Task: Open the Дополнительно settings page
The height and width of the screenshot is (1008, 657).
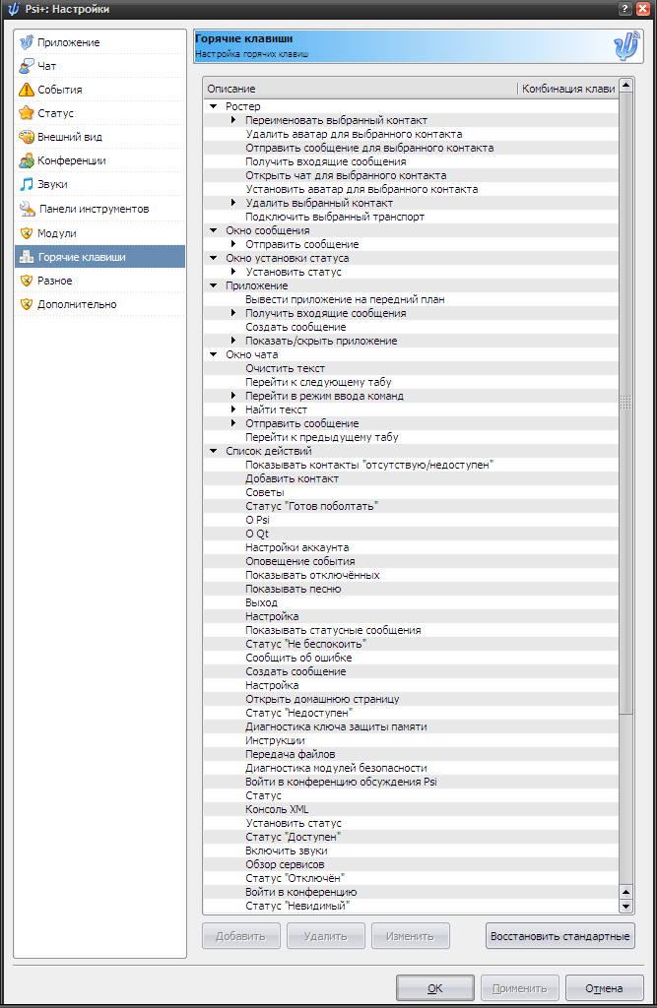Action: [x=77, y=304]
